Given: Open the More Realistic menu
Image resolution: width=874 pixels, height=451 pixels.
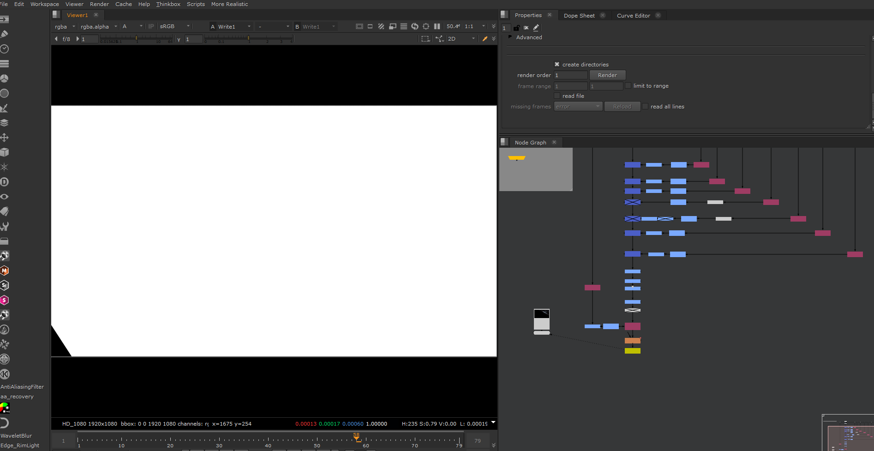Looking at the screenshot, I should [x=229, y=4].
